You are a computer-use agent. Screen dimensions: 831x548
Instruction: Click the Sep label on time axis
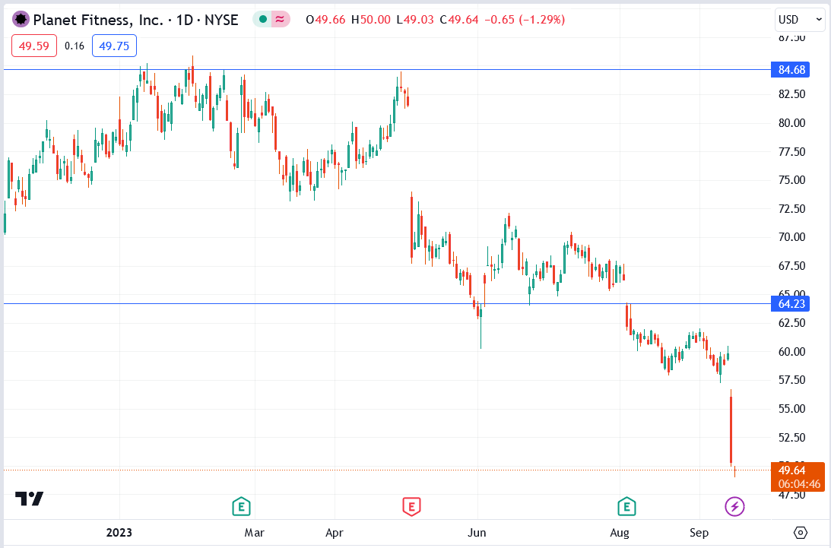click(699, 533)
